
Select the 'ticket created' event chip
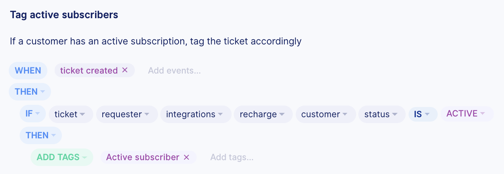coord(89,70)
